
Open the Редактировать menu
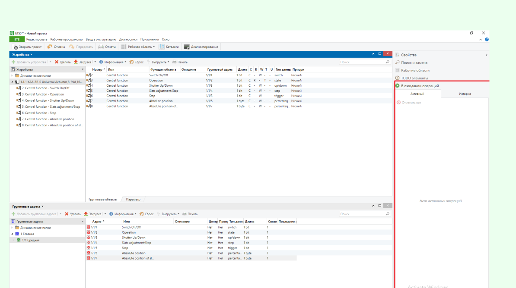37,39
